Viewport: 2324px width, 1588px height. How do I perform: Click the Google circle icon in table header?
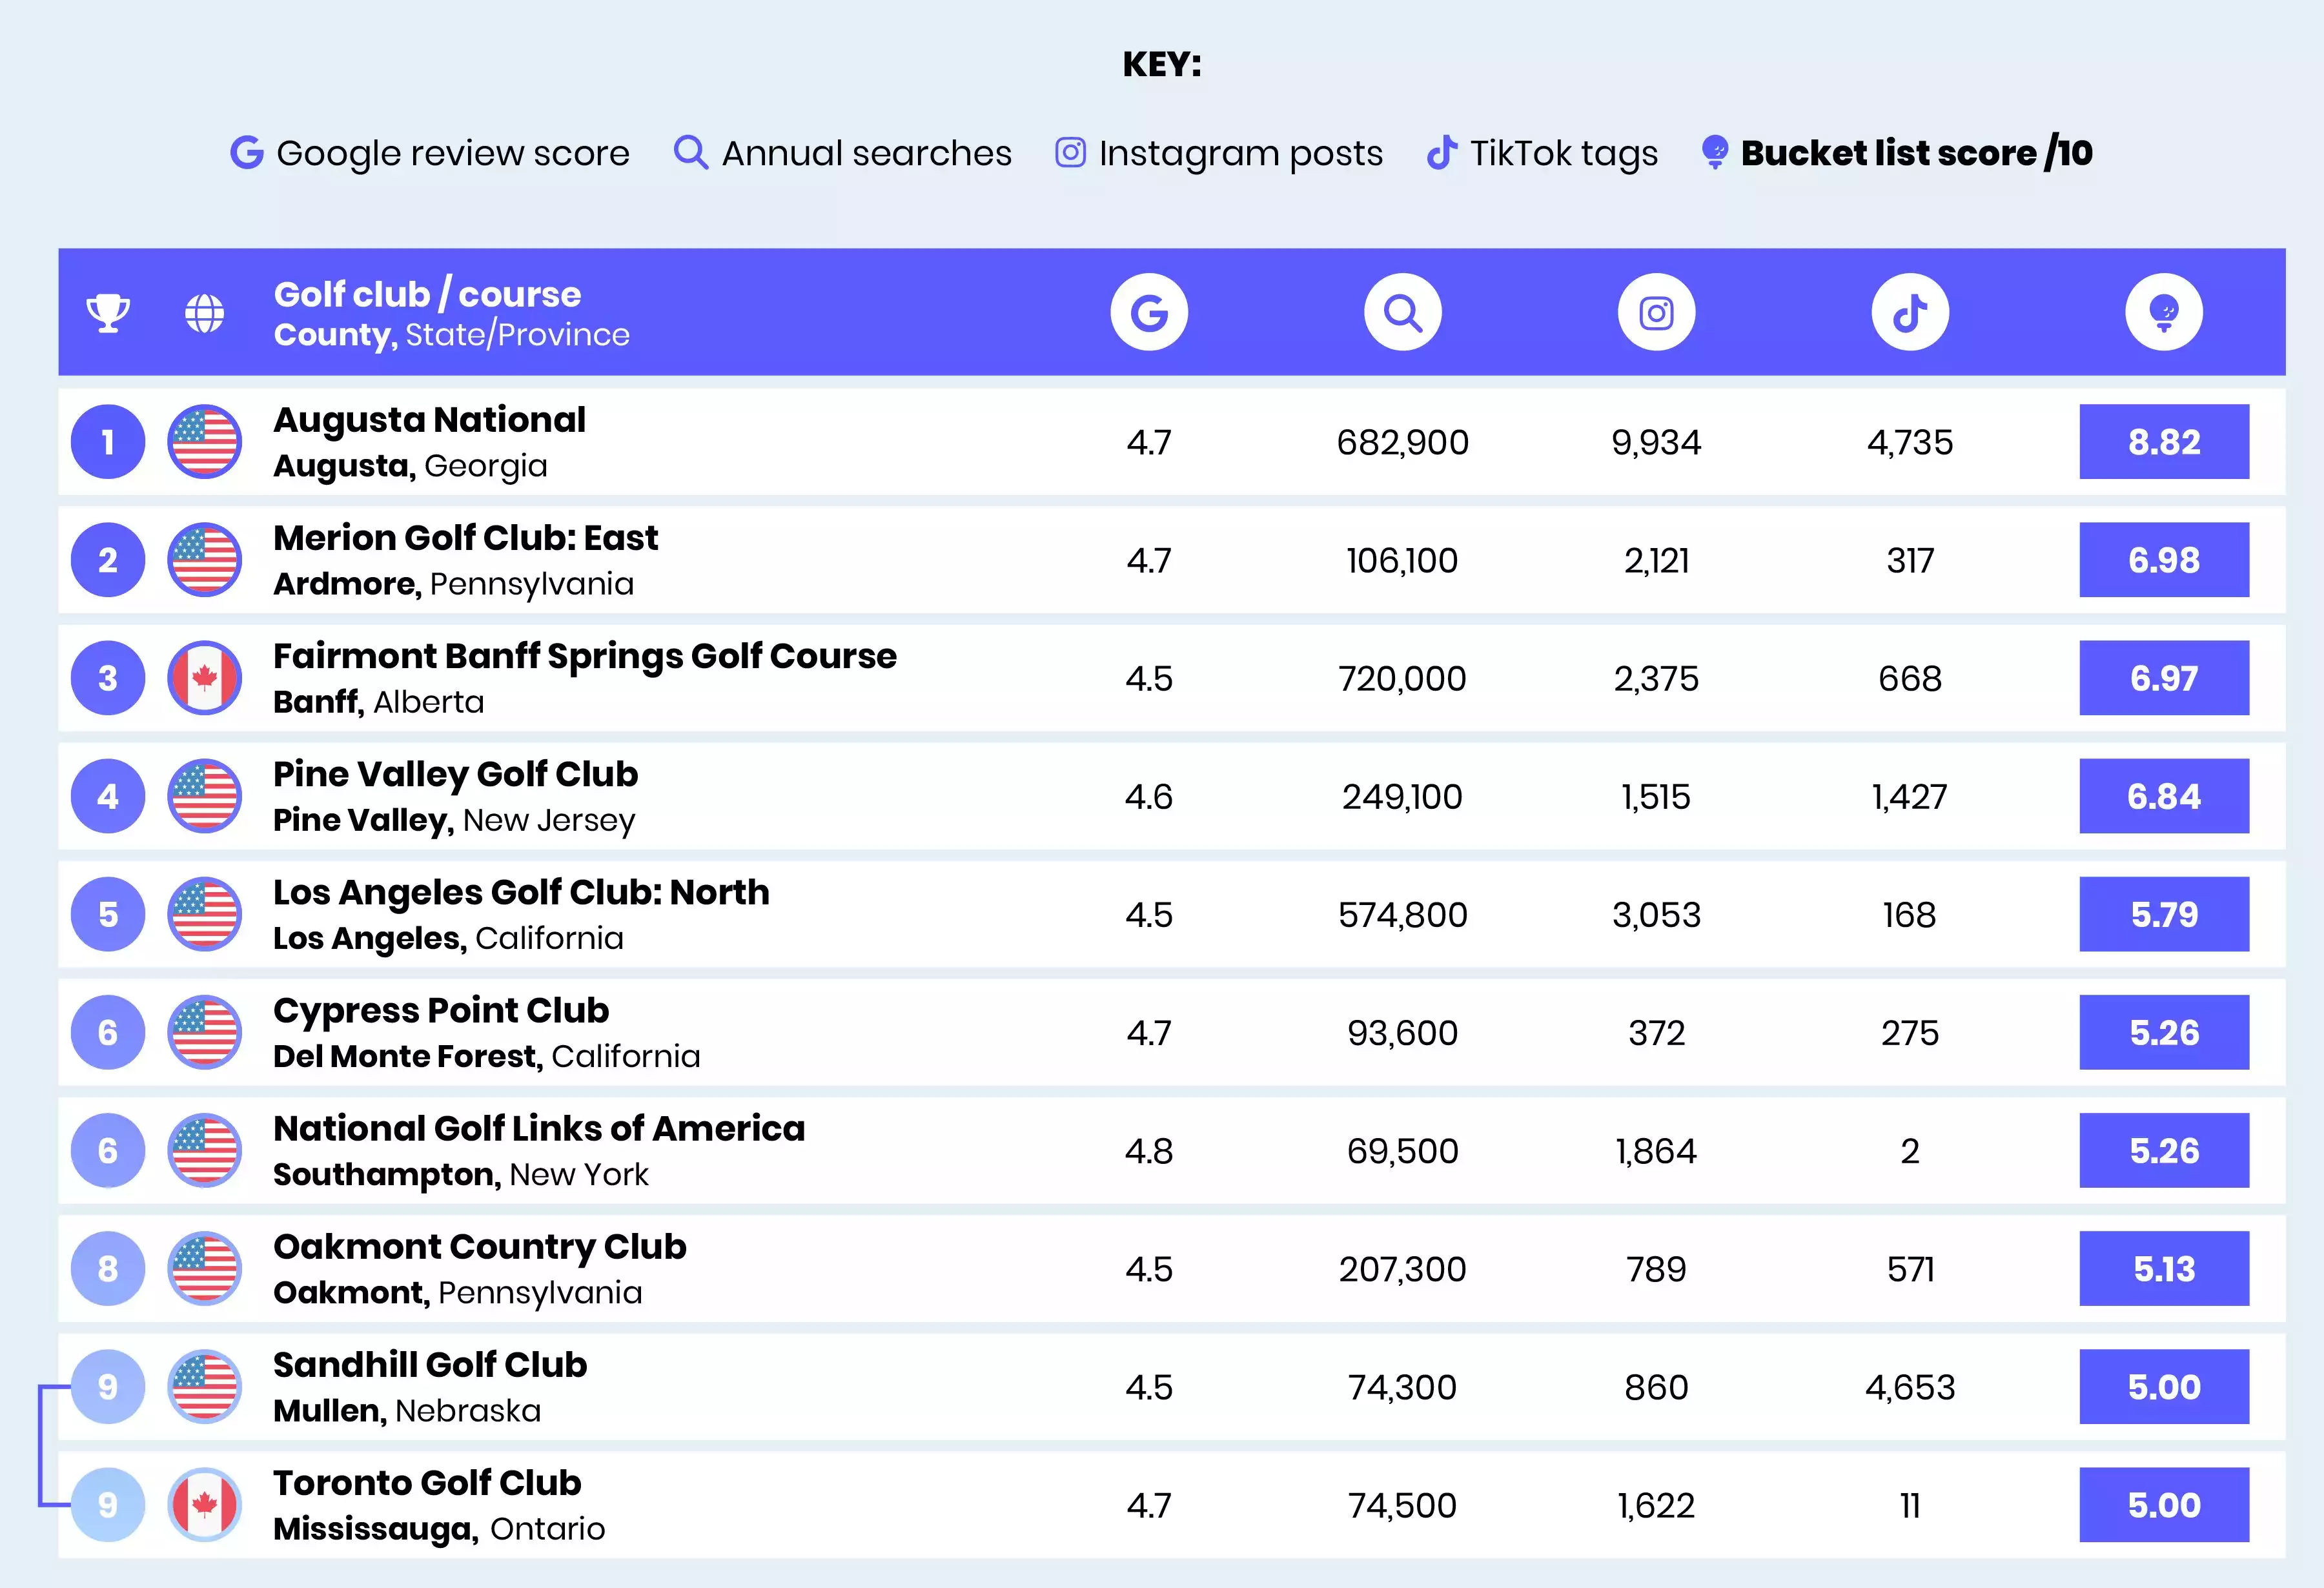1149,312
